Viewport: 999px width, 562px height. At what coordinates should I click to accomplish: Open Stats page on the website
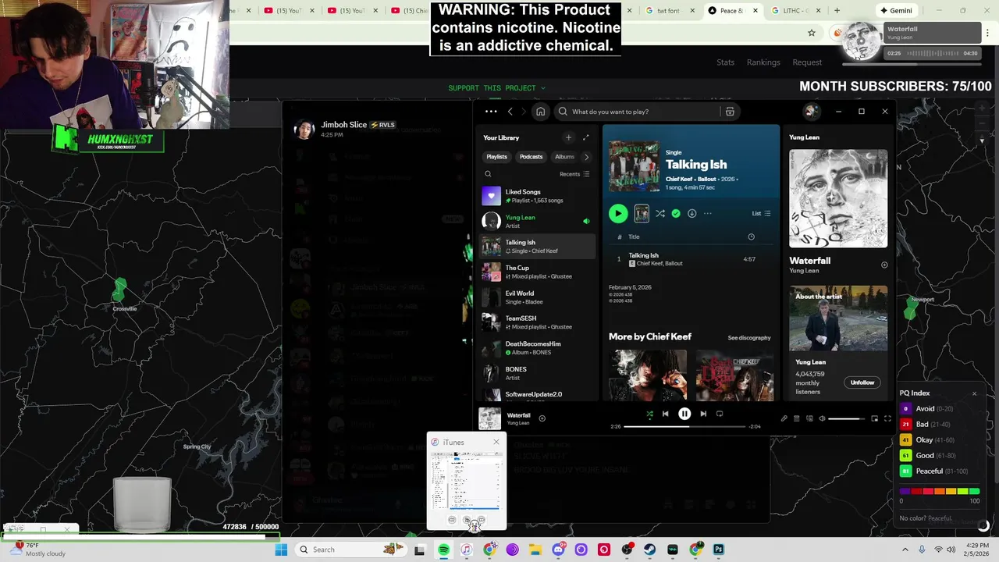tap(726, 62)
